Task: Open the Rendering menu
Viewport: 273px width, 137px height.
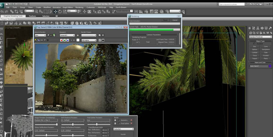Action: [x=79, y=7]
